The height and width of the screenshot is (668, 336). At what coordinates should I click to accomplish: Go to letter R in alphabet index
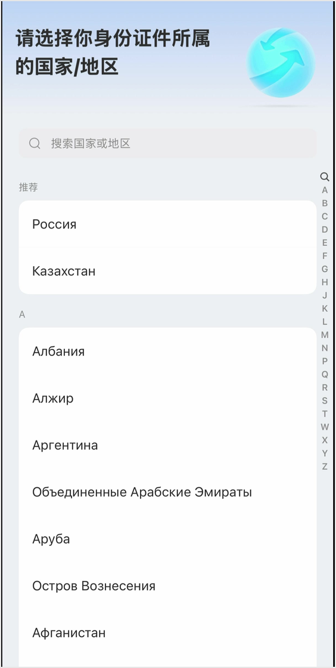(325, 387)
